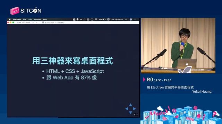Click the round avatar icon in menu bar
The height and width of the screenshot is (124, 222).
[131, 19]
